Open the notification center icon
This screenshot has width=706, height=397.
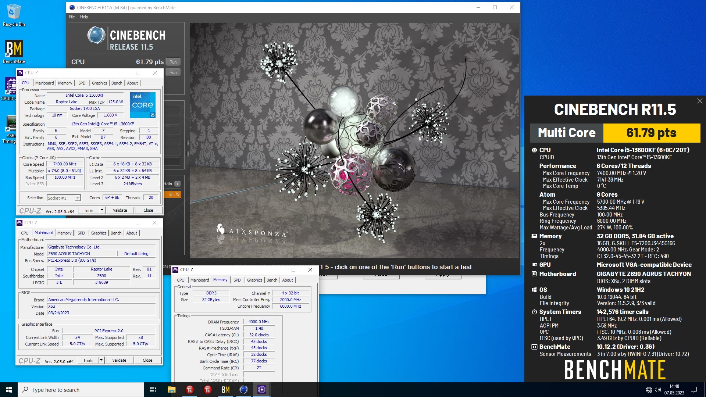pos(694,390)
